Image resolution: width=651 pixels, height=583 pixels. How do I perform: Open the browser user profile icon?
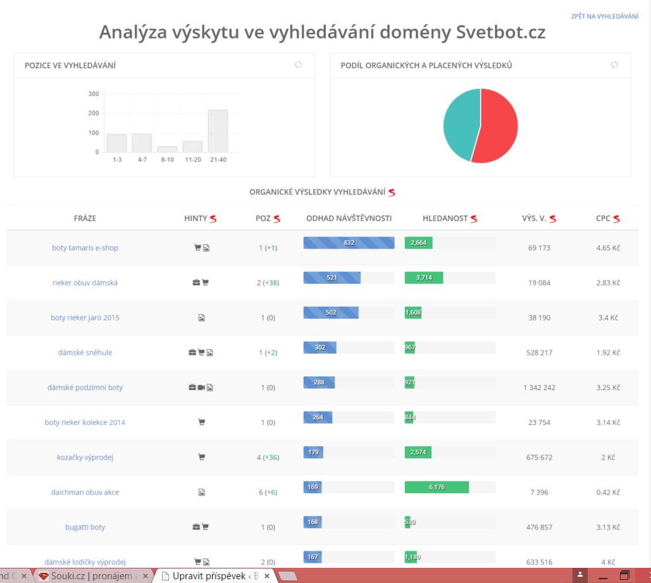point(580,575)
